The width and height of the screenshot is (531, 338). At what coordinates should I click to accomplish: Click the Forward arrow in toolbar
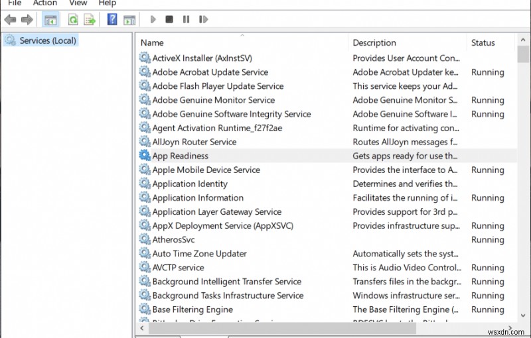(x=27, y=20)
